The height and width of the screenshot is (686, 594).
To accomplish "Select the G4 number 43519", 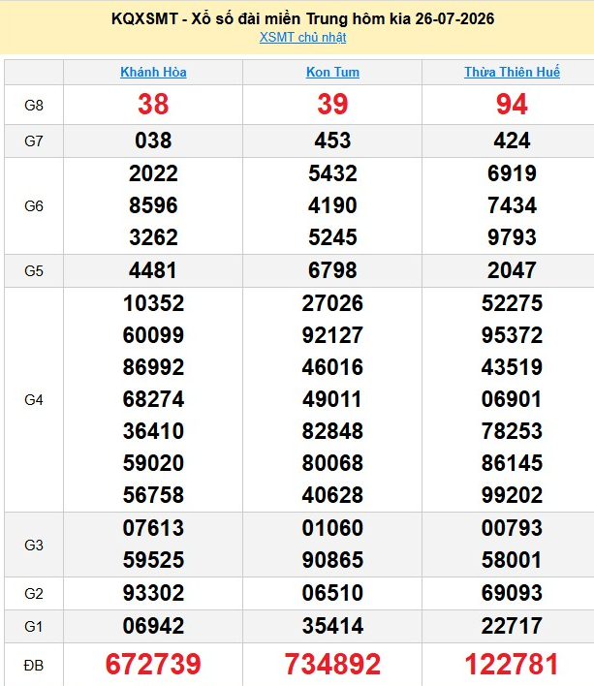I will [512, 367].
